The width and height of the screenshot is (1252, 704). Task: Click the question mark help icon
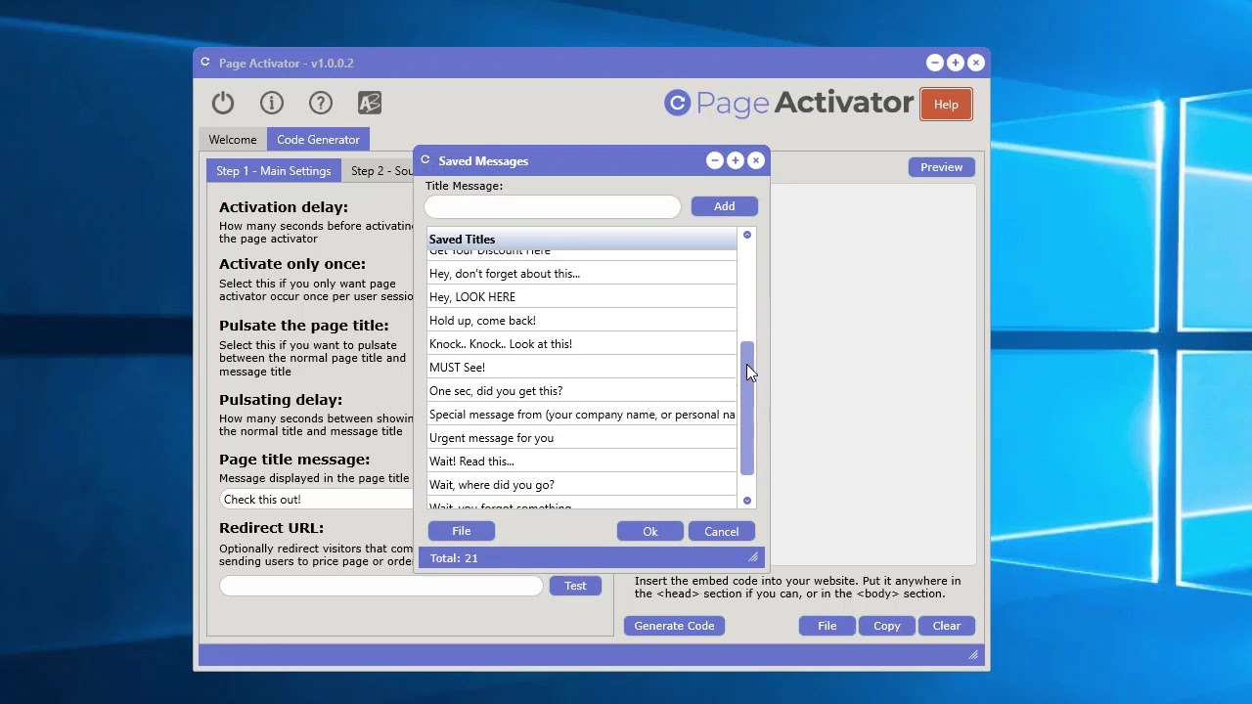pos(321,103)
